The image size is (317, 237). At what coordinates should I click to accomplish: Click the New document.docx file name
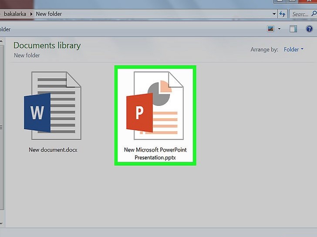pyautogui.click(x=53, y=150)
